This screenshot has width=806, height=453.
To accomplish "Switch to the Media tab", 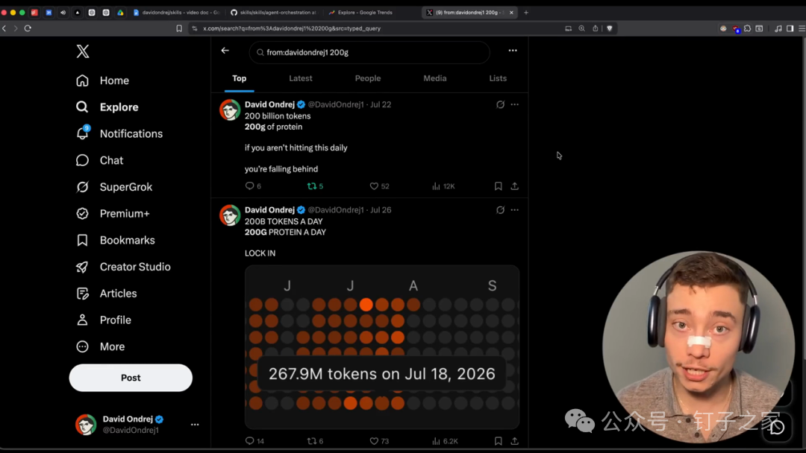I will click(435, 78).
